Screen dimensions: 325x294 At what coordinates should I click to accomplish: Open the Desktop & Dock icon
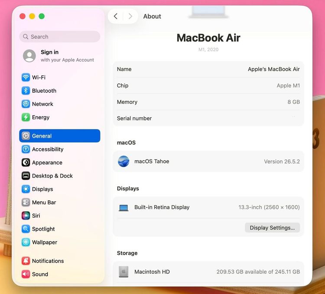[x=26, y=176]
